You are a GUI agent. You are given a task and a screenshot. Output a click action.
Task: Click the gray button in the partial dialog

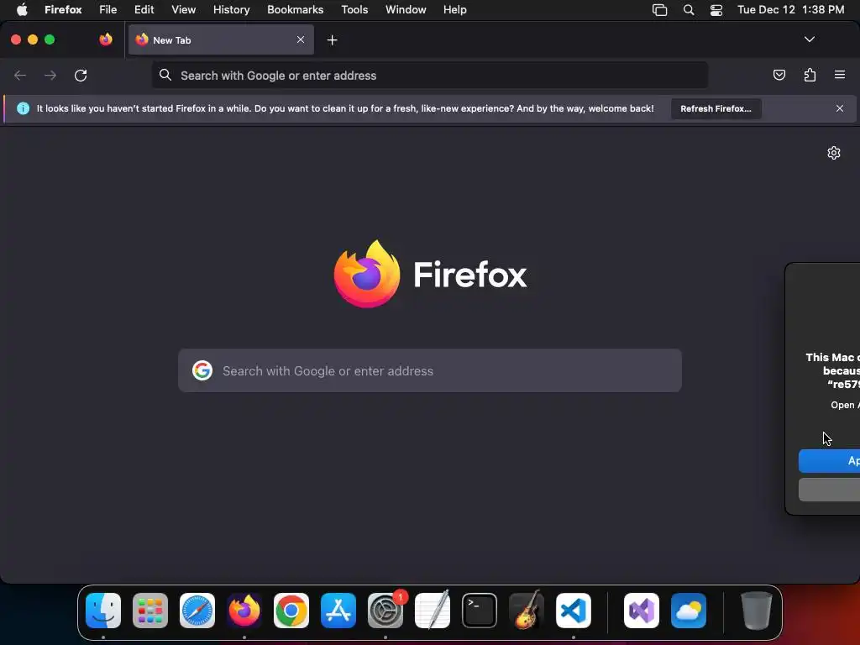point(829,490)
